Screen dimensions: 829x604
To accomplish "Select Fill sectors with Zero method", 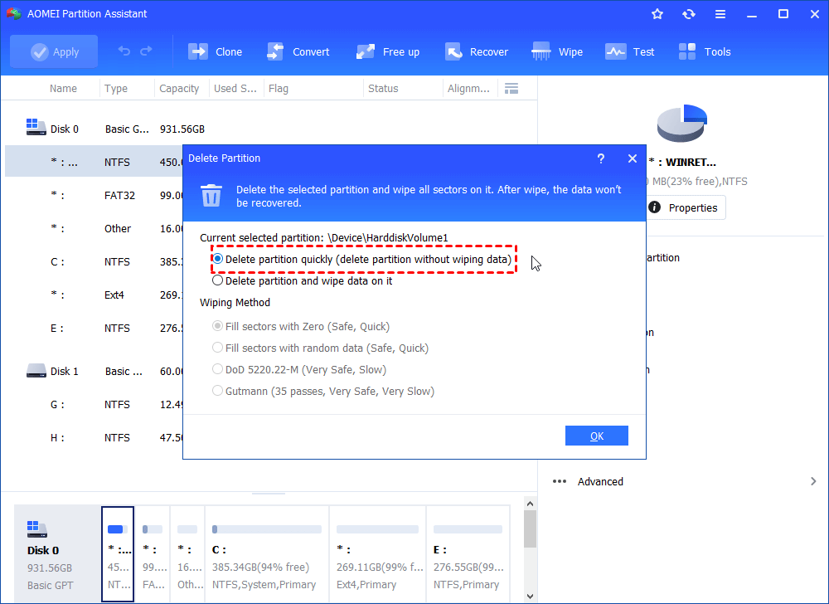I will click(301, 326).
